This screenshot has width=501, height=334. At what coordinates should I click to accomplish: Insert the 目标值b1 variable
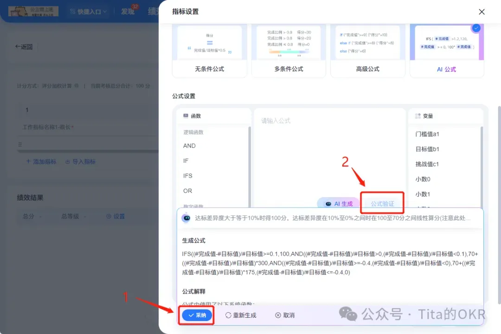pos(427,149)
